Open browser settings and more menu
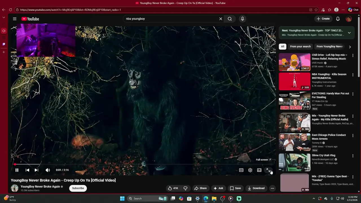The height and width of the screenshot is (203, 361). (x=343, y=10)
